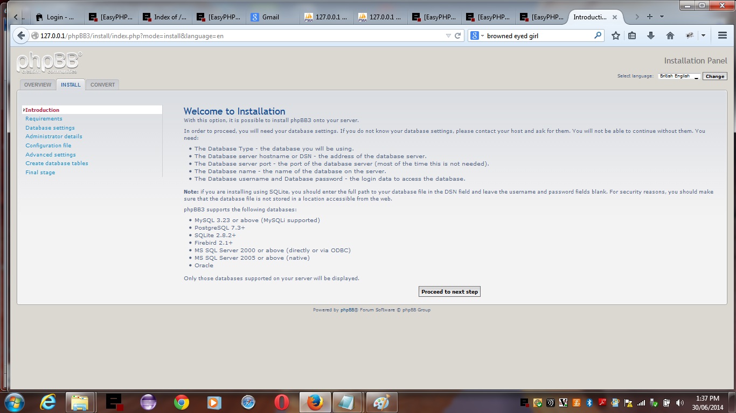The width and height of the screenshot is (736, 413).
Task: Select Configuration file step
Action: 48,145
